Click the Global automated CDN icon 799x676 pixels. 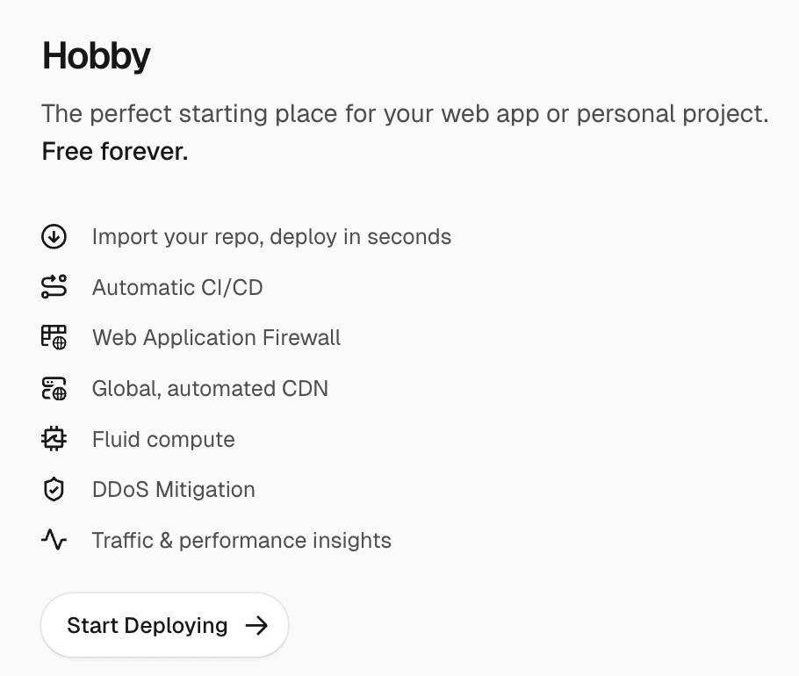tap(54, 388)
